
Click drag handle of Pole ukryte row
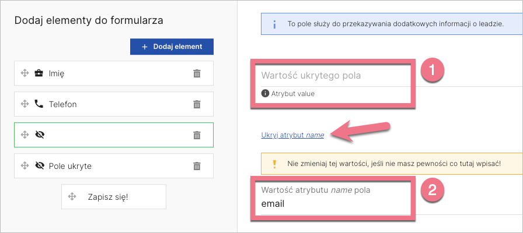(25, 166)
